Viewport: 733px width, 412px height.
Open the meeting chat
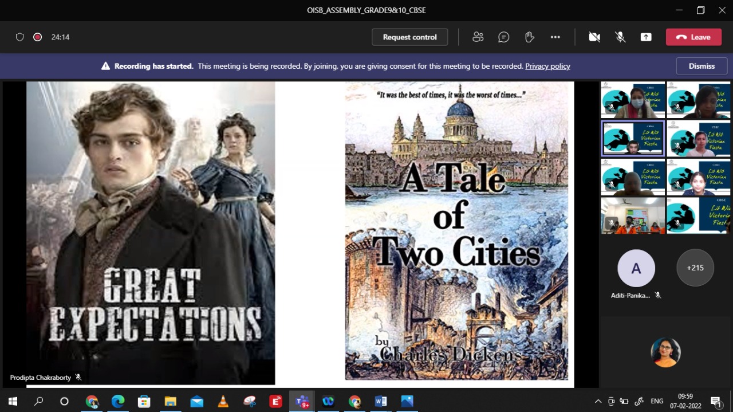504,37
